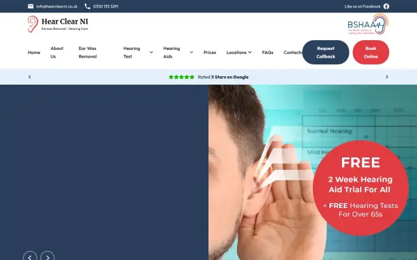
Task: Click the Hear Clear NI ear logo
Action: click(x=33, y=24)
